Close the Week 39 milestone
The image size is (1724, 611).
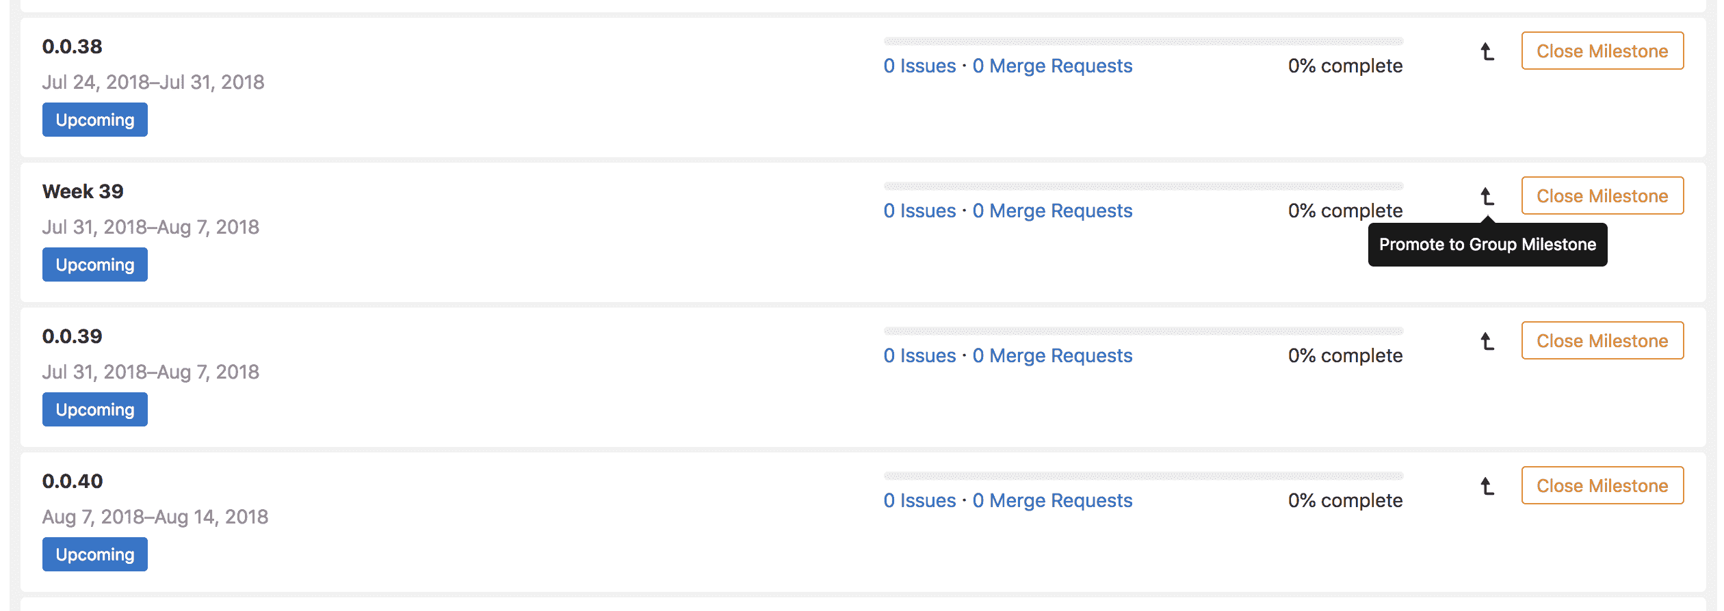point(1602,195)
